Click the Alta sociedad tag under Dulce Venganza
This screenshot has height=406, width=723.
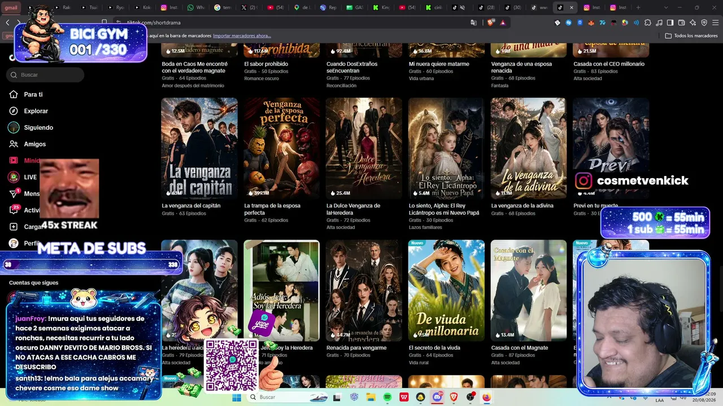341,227
